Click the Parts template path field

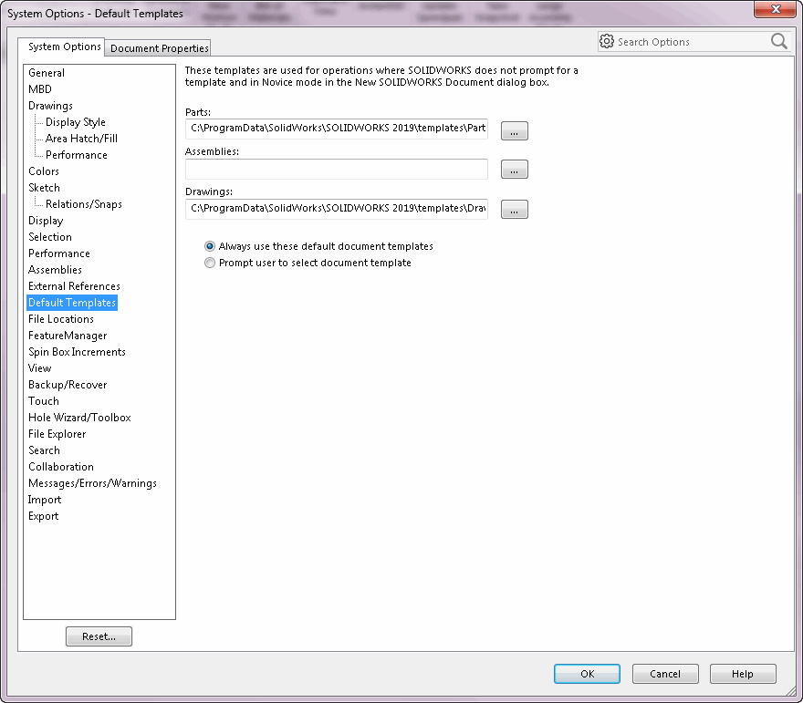337,129
